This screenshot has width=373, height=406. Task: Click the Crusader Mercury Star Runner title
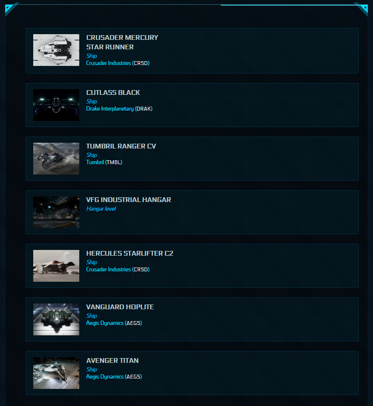(122, 42)
